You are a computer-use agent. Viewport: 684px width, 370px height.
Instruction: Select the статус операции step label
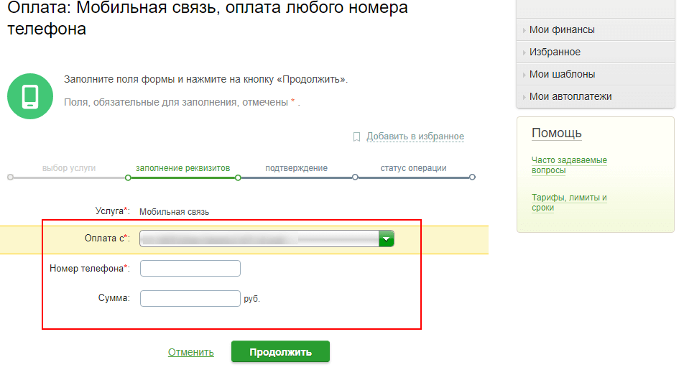pyautogui.click(x=413, y=168)
